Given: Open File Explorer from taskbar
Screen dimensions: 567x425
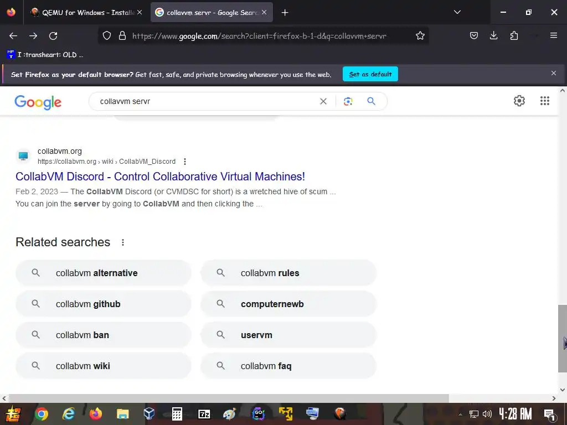Looking at the screenshot, I should point(122,414).
